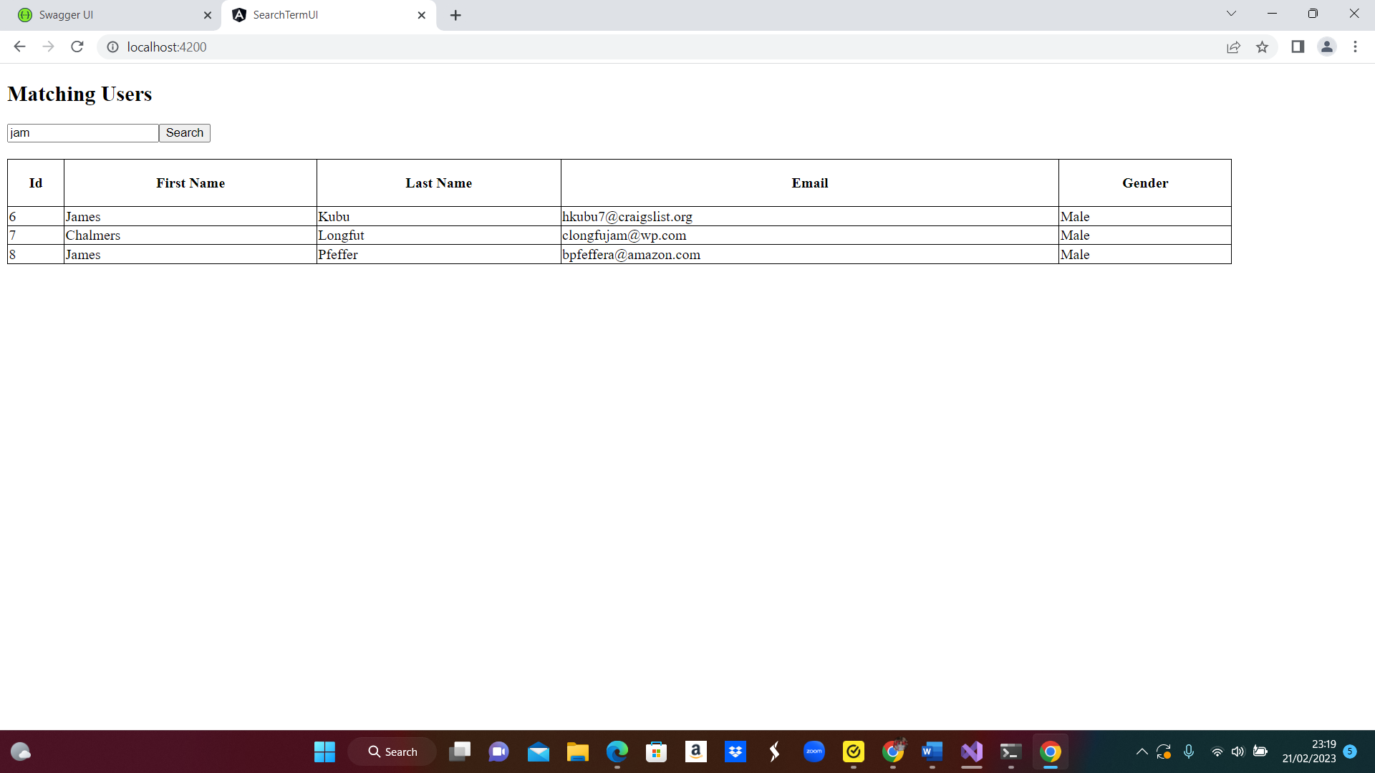Click the Search button next to the input

tap(185, 133)
